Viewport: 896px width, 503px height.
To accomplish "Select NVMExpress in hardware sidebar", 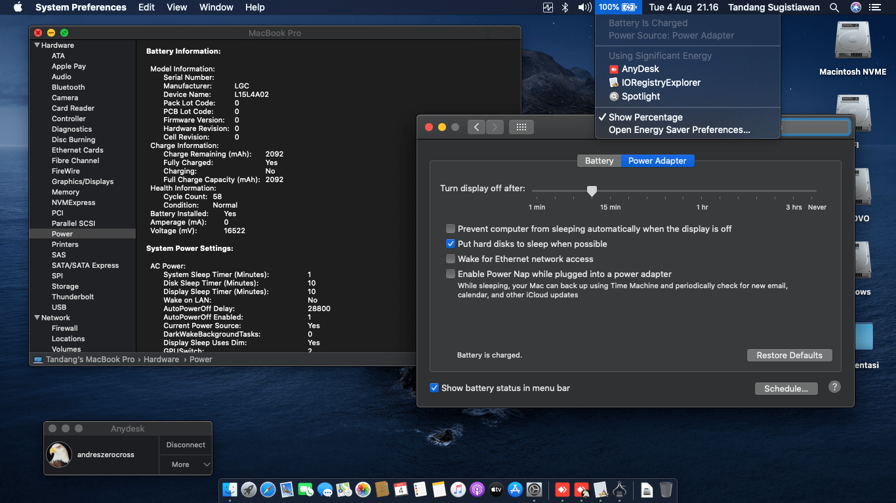I will [x=73, y=202].
